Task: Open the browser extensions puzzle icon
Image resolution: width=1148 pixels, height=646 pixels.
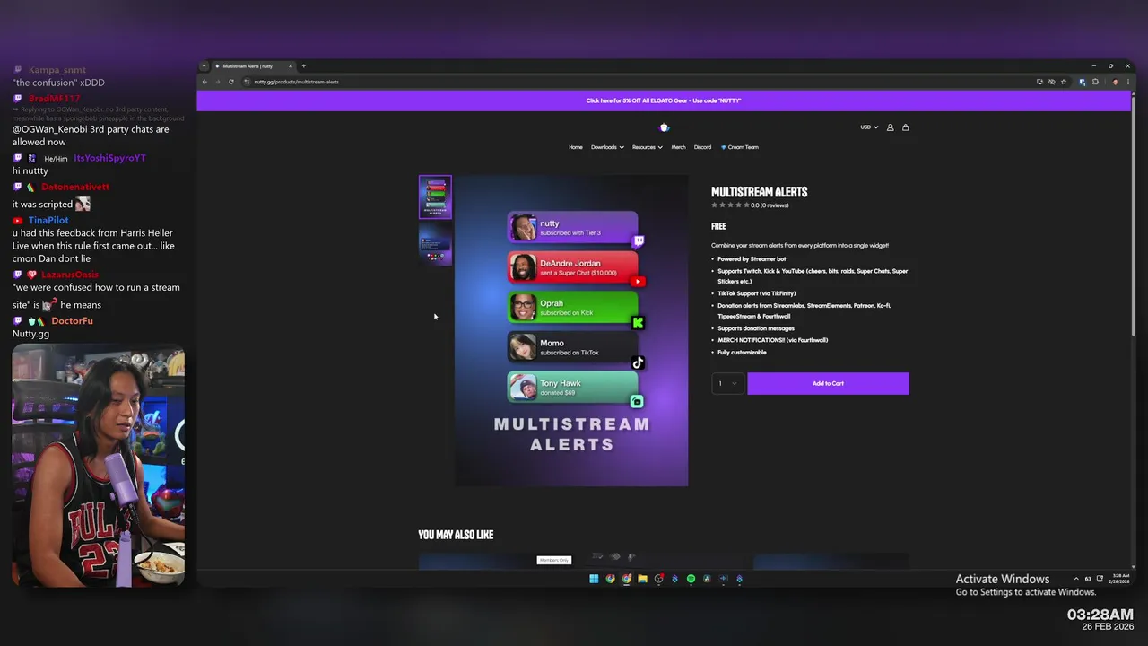Action: [x=1095, y=82]
